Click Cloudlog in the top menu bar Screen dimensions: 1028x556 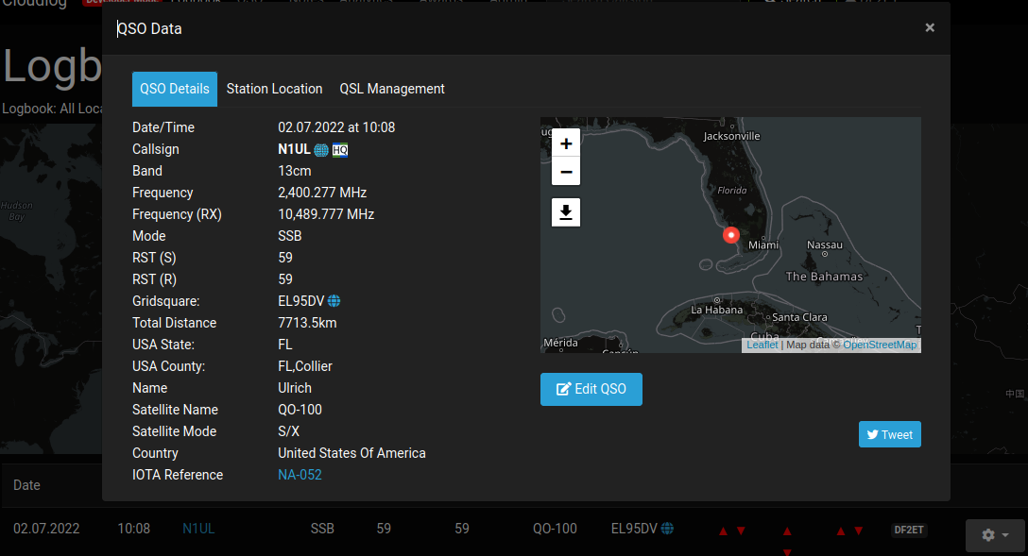tap(35, 5)
